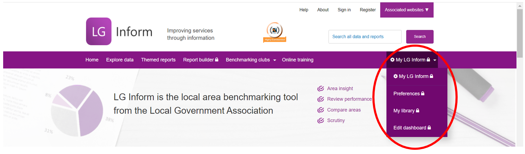This screenshot has height=154, width=525.
Task: Click the search all data input field
Action: pos(365,37)
